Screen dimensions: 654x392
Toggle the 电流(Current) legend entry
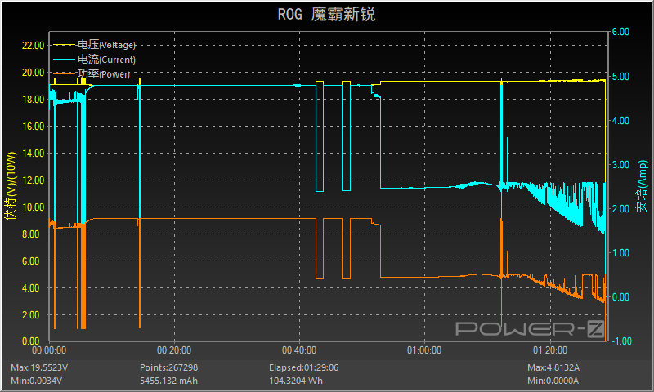[106, 60]
